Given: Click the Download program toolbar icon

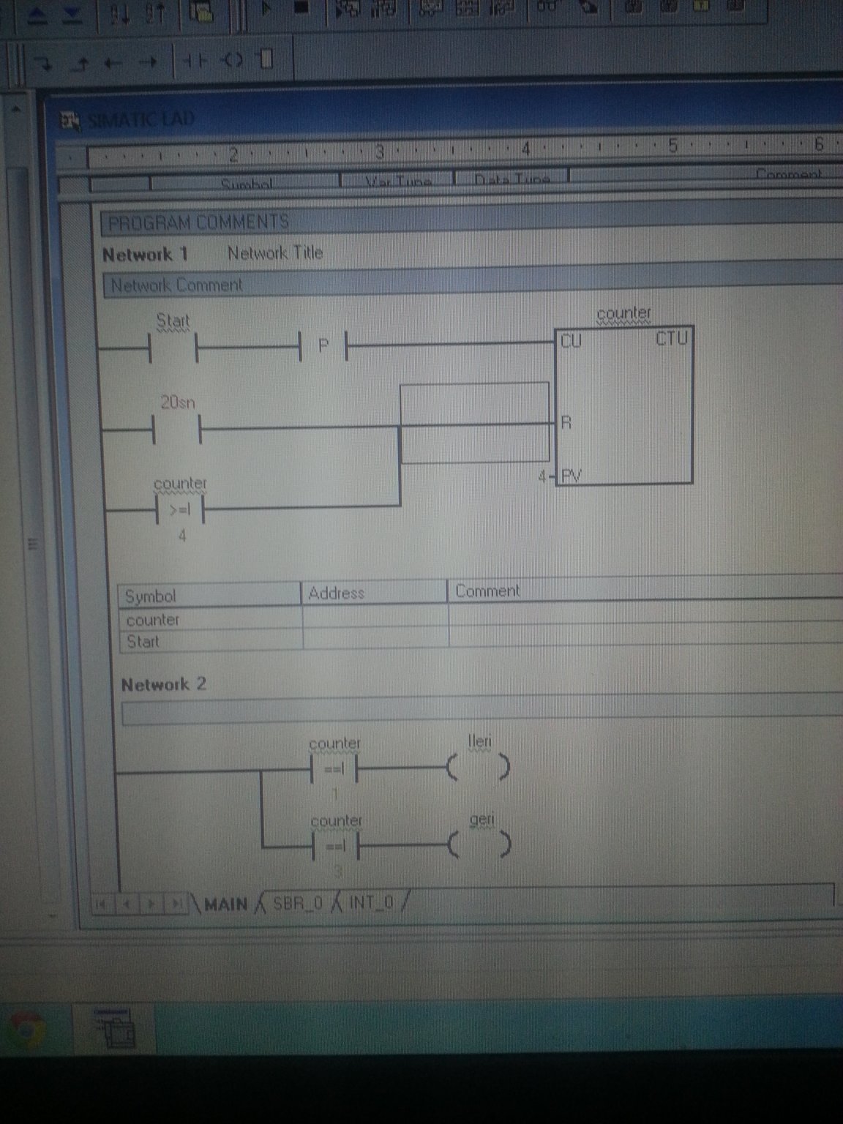Looking at the screenshot, I should [x=72, y=15].
